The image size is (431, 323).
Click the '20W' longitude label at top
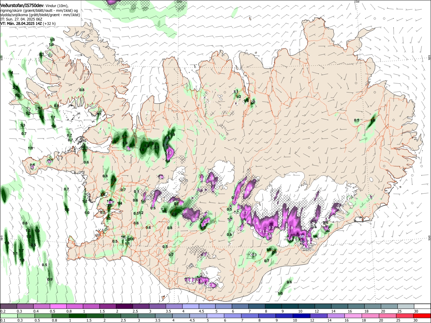click(179, 2)
